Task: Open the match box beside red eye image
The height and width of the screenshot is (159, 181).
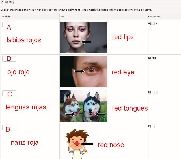Action: point(9,59)
